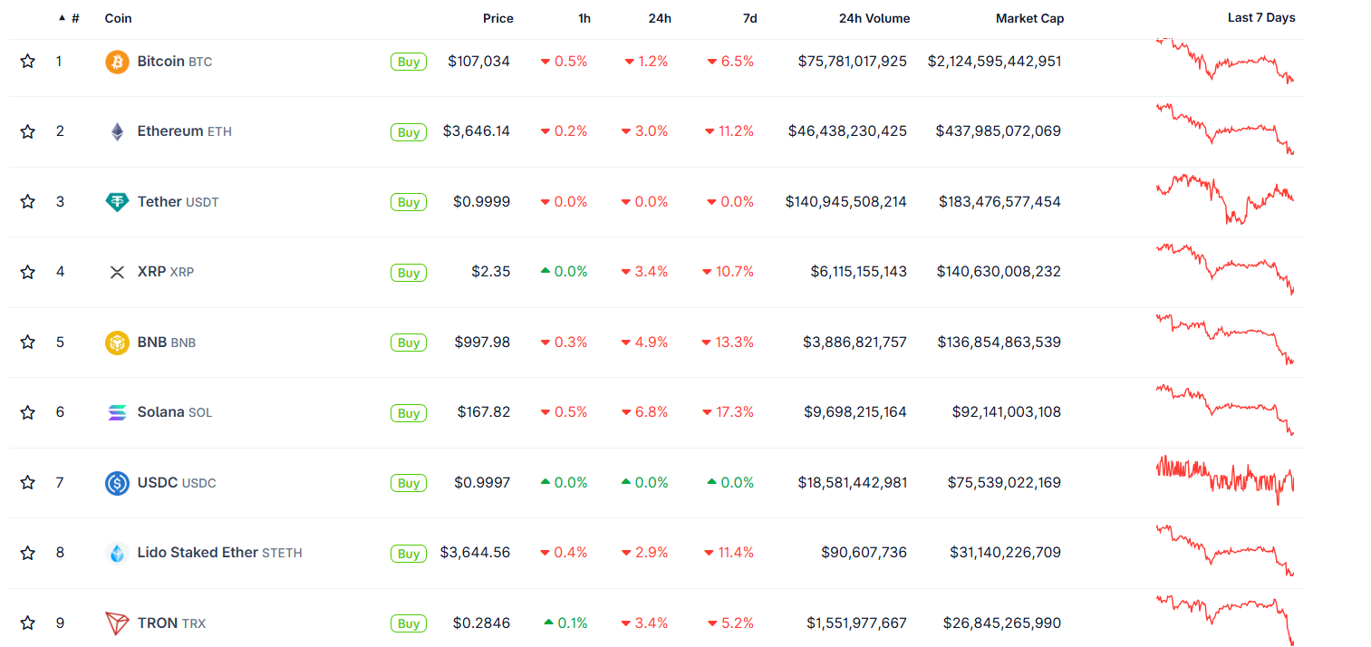Toggle the favorite star for TRON

click(28, 623)
